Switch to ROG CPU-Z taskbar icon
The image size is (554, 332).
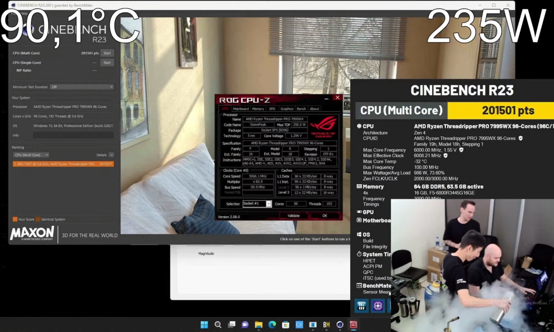(353, 325)
